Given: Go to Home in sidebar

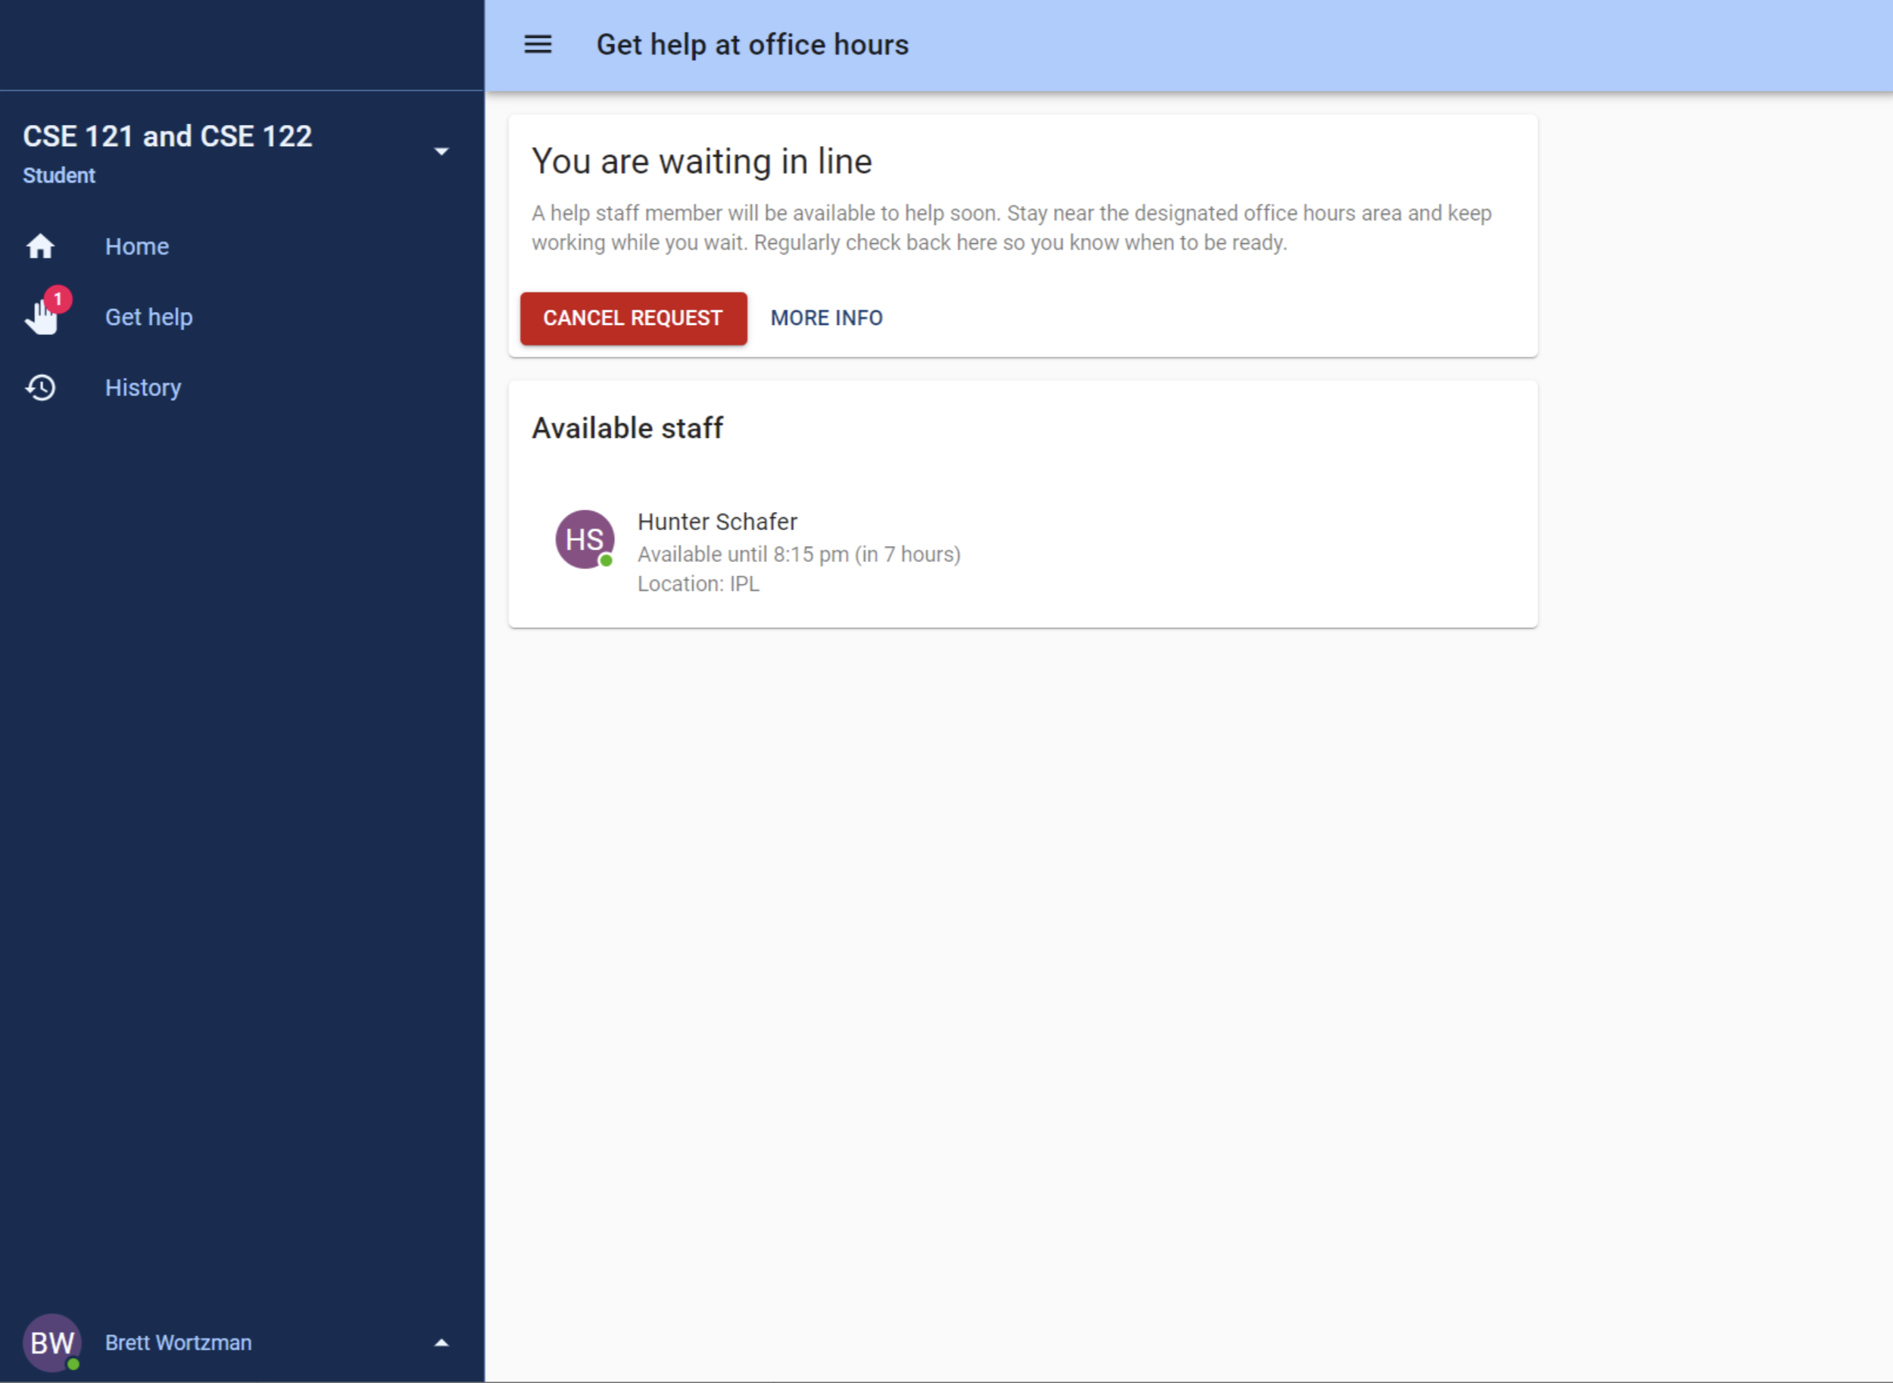Looking at the screenshot, I should (x=137, y=247).
